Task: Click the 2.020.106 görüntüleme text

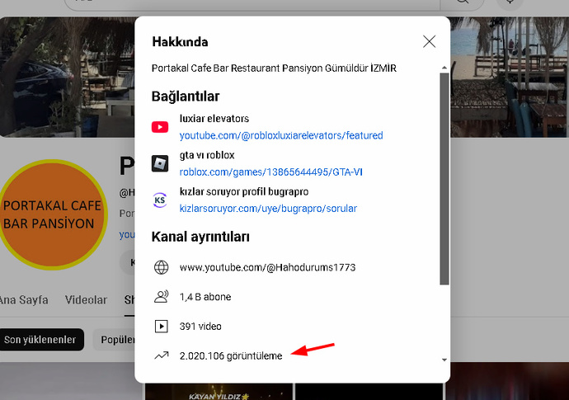Action: click(231, 355)
